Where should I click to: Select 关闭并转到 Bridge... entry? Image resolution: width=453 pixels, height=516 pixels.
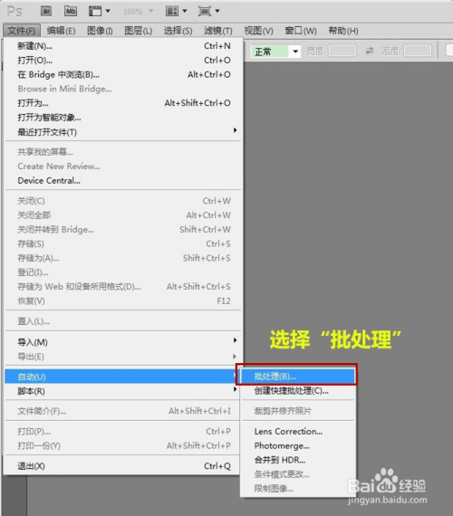pos(123,229)
